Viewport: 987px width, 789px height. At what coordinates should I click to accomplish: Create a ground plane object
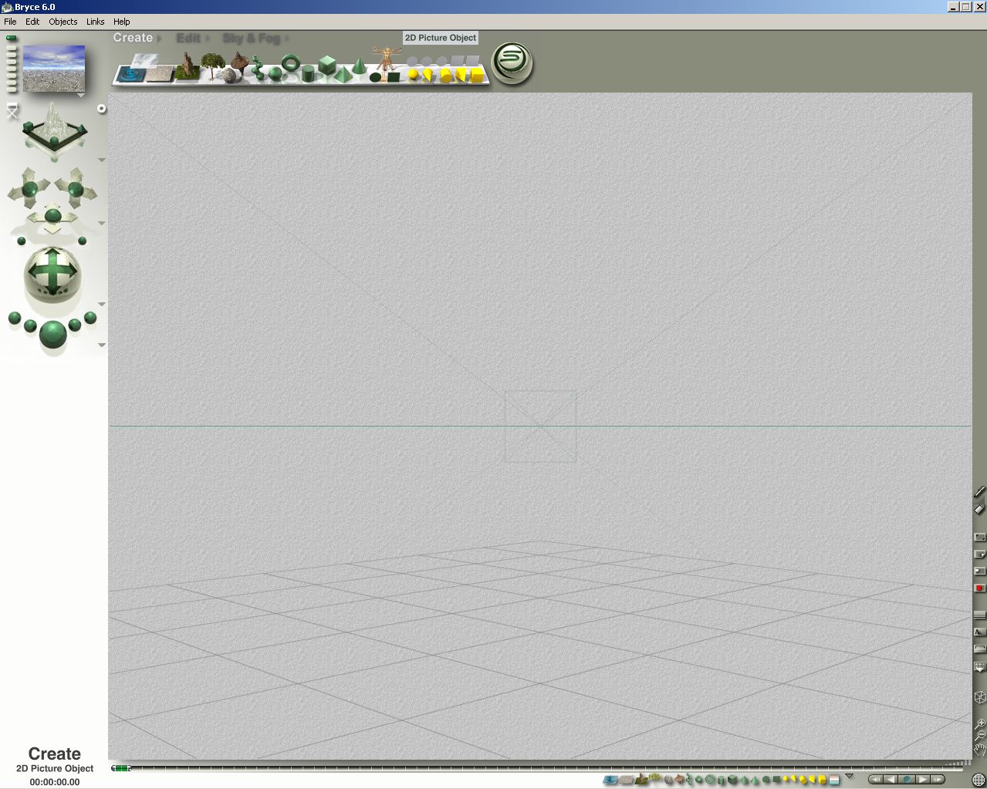(x=159, y=74)
